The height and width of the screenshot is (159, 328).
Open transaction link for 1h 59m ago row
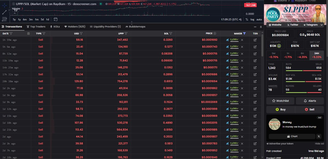click(x=255, y=40)
